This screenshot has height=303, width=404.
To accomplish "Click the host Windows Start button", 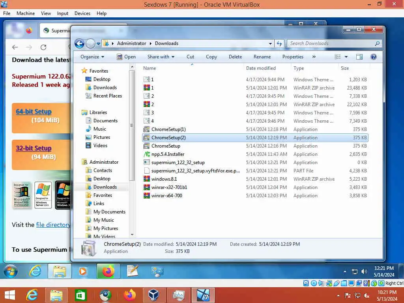I will [10, 295].
